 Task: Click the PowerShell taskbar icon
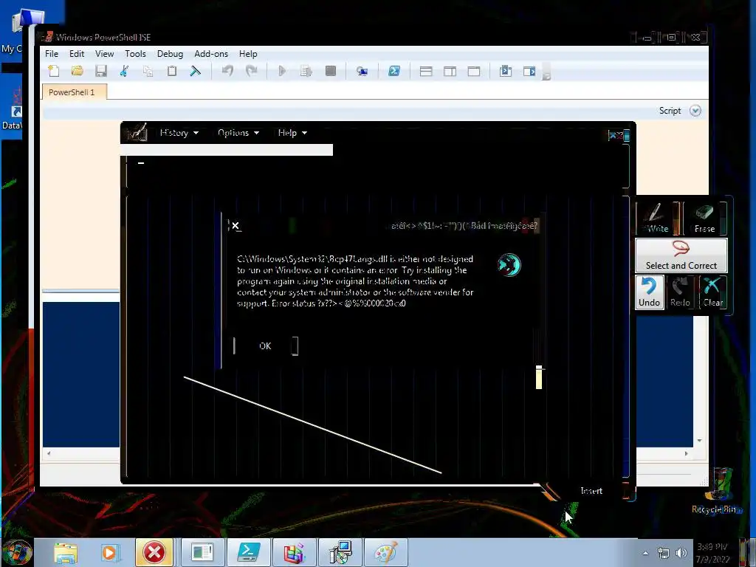(249, 552)
